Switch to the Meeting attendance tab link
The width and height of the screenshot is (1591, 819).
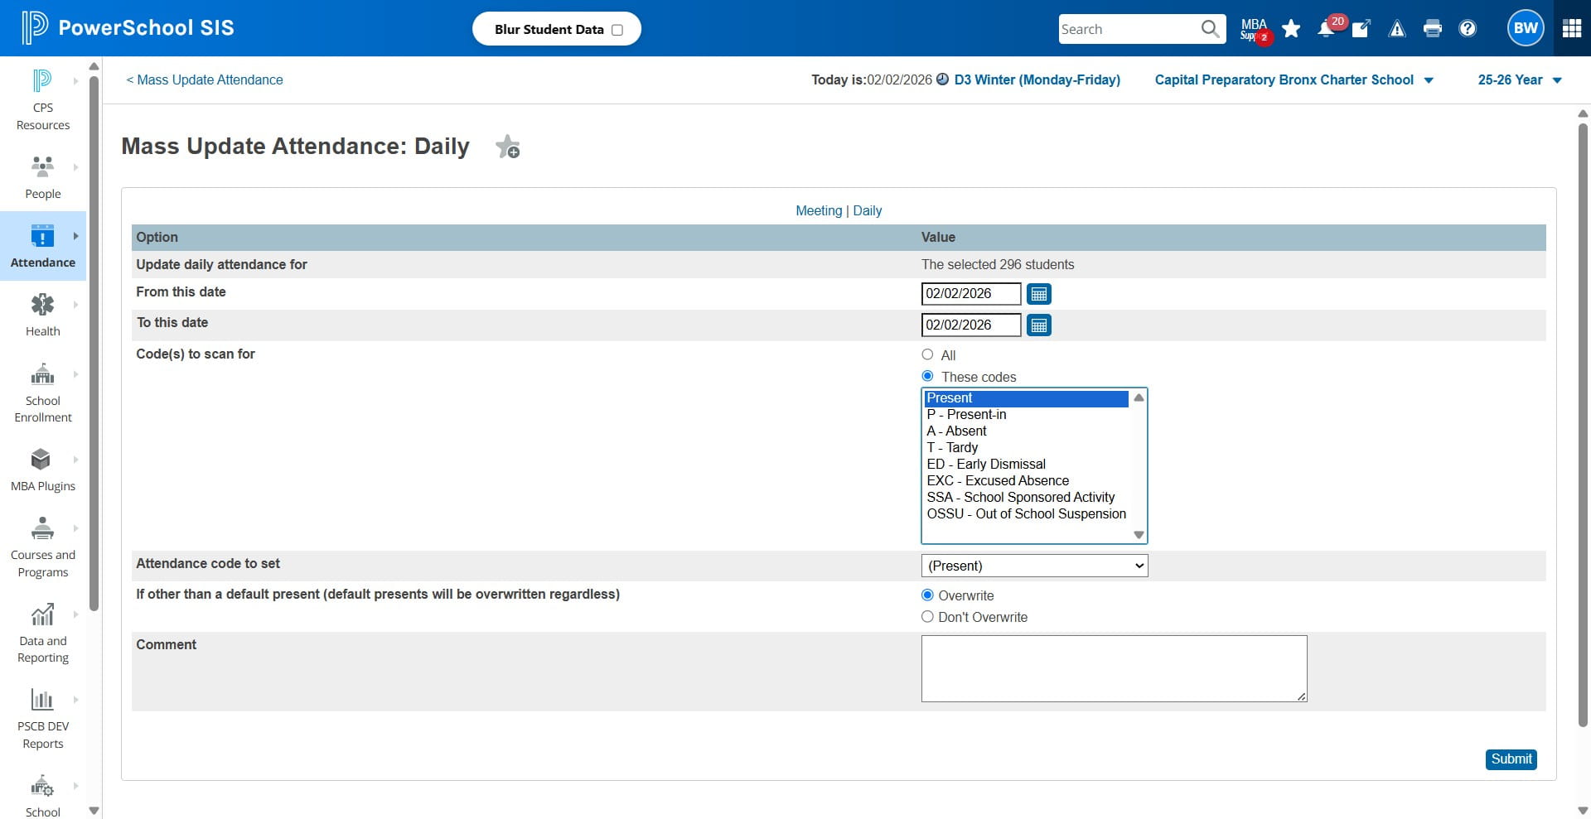pyautogui.click(x=819, y=210)
